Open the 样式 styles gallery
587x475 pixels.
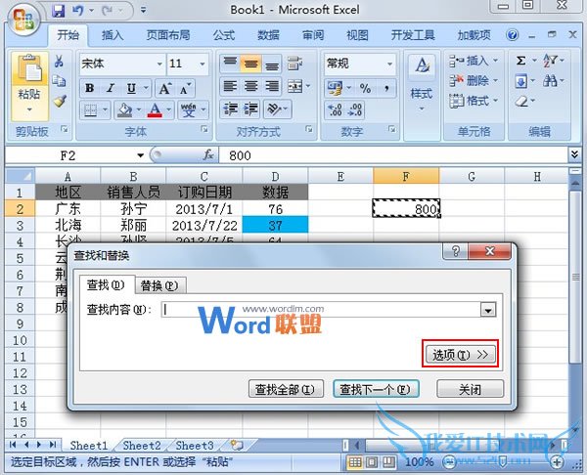click(x=422, y=84)
